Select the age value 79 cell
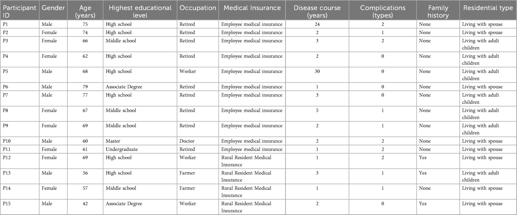 [x=85, y=87]
